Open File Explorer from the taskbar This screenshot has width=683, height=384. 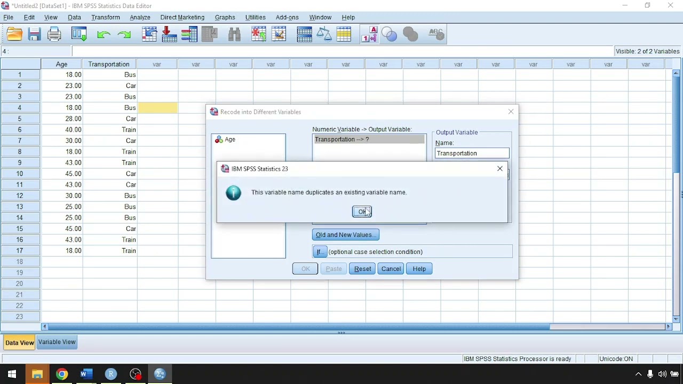37,374
